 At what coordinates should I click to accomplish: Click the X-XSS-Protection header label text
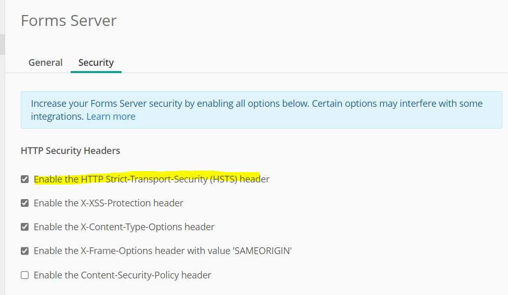[x=109, y=203]
